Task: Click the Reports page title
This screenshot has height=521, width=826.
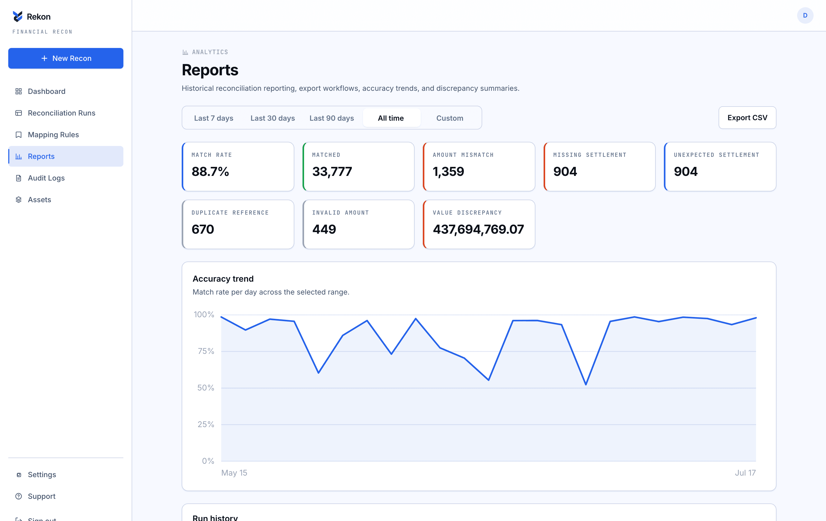Action: click(x=210, y=70)
